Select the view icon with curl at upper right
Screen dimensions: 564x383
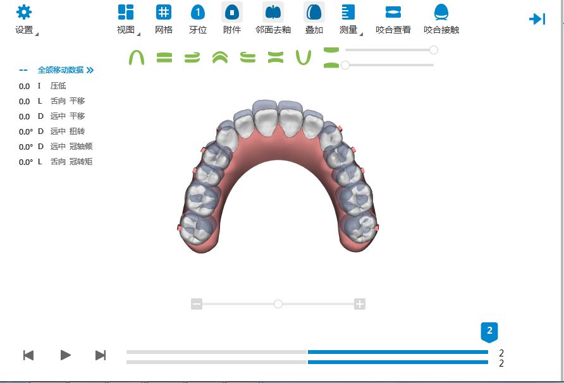[x=192, y=58]
